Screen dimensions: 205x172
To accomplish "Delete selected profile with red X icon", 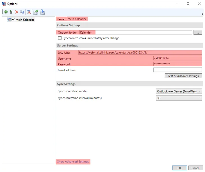I will (x=17, y=12).
